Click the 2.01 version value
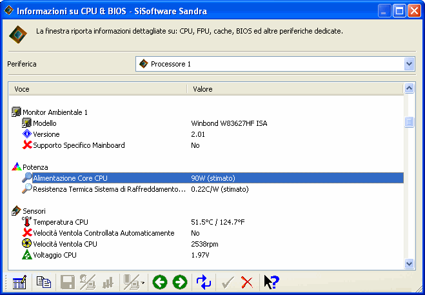Image resolution: width=425 pixels, height=295 pixels. coord(198,134)
